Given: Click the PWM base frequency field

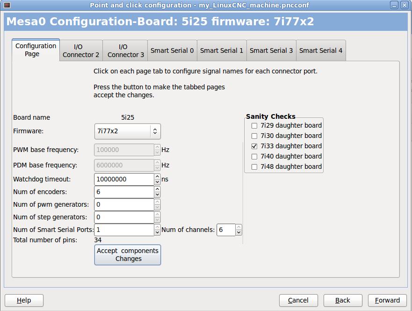Looking at the screenshot, I should tap(124, 150).
